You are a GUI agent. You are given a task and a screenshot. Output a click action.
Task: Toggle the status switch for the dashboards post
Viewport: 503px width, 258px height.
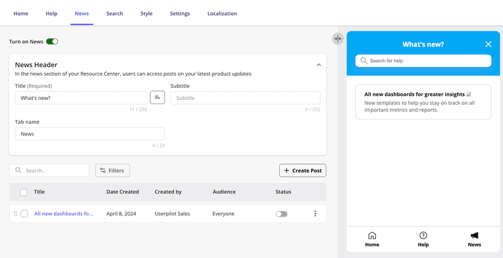281,214
